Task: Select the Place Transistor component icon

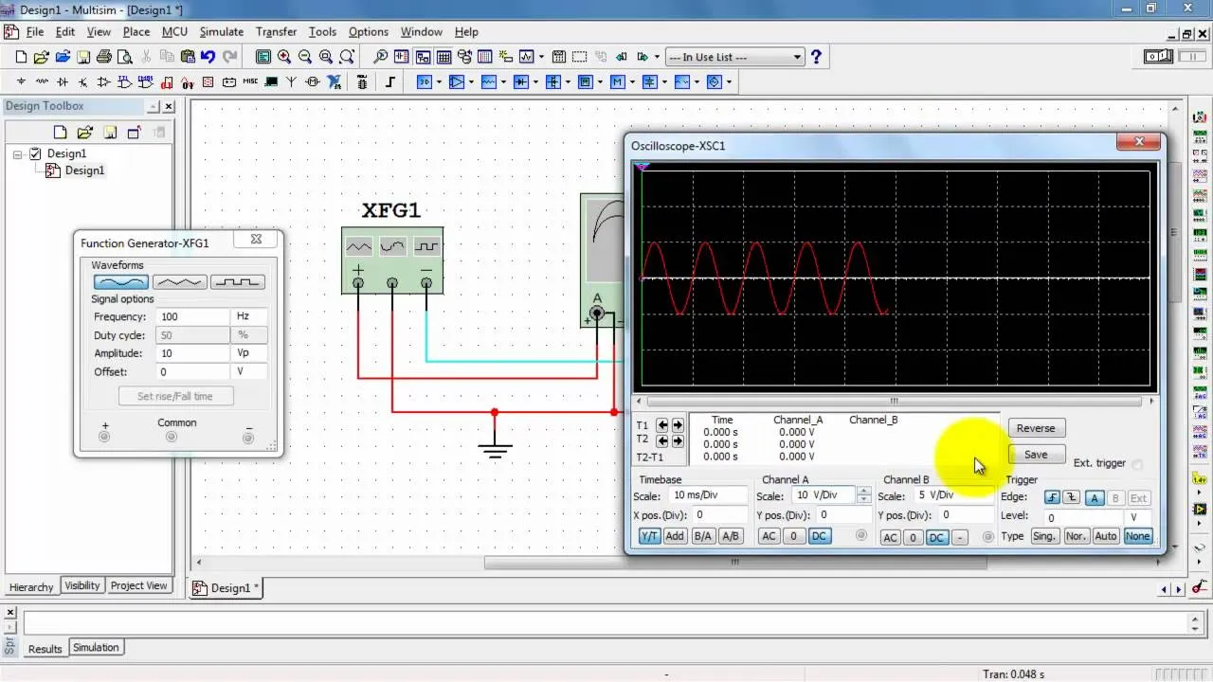Action: tap(83, 81)
